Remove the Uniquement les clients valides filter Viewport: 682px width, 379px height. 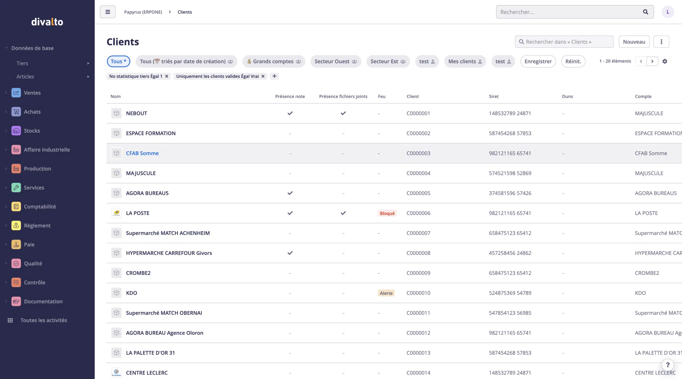[263, 76]
